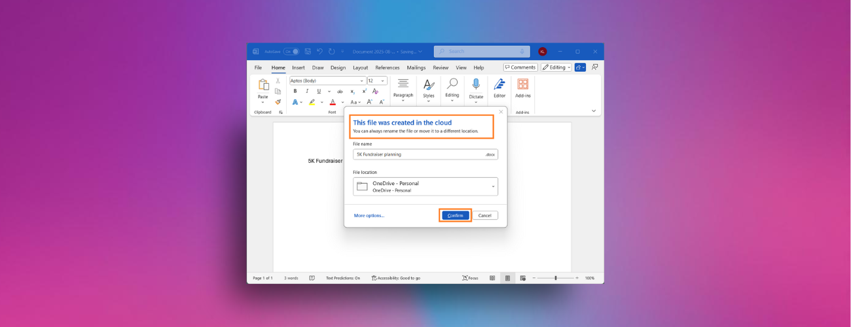The image size is (851, 327).
Task: Toggle Italic text formatting
Action: pyautogui.click(x=307, y=92)
